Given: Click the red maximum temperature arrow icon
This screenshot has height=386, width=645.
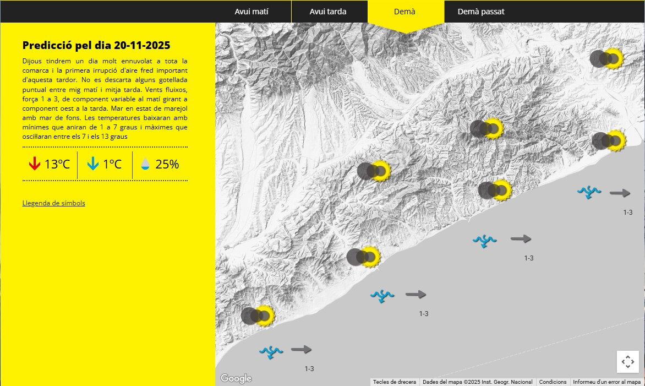Looking at the screenshot, I should pos(35,164).
